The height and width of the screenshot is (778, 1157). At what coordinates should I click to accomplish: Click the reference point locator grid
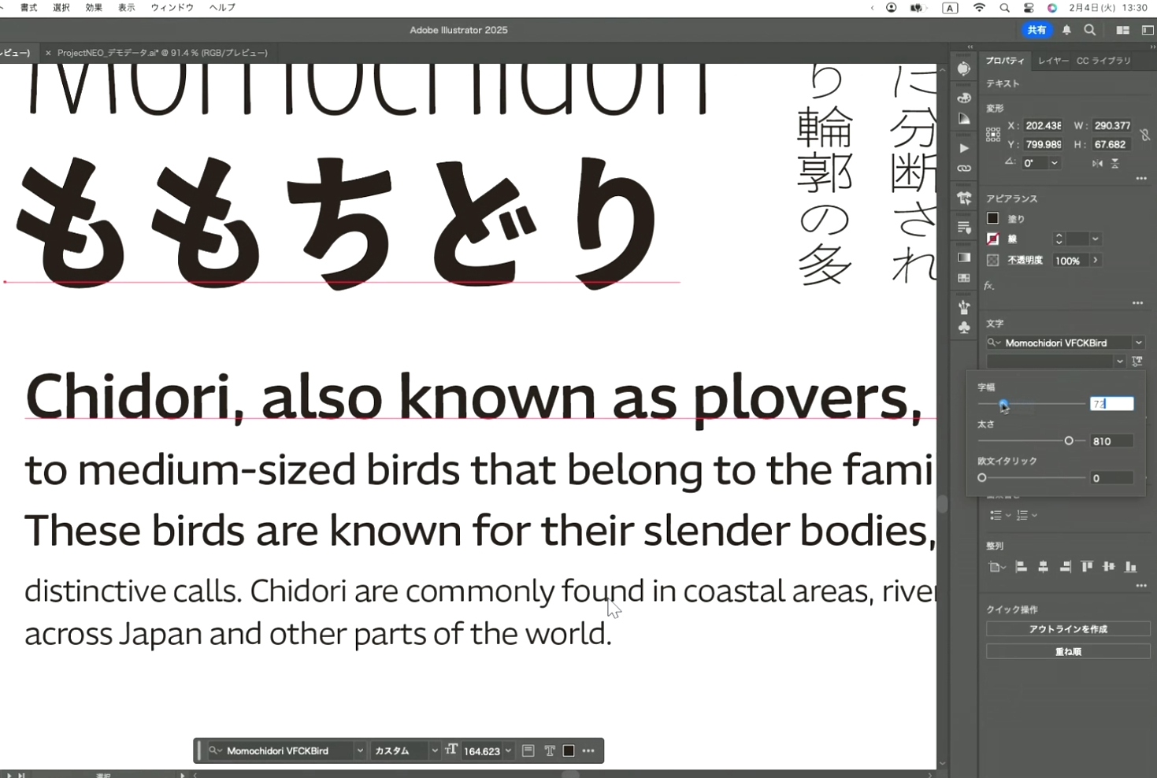(x=993, y=135)
